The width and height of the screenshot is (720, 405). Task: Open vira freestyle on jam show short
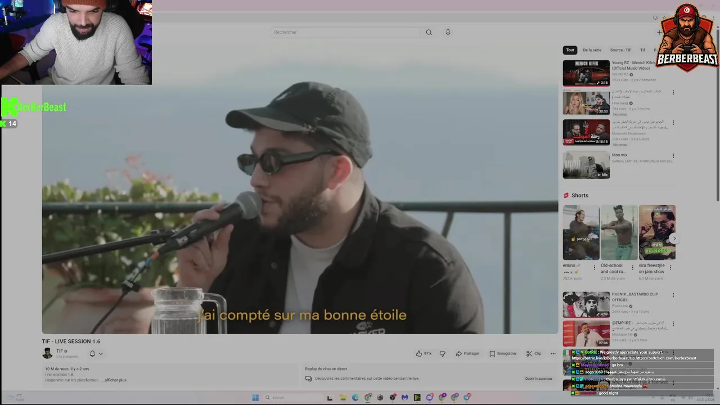[657, 232]
